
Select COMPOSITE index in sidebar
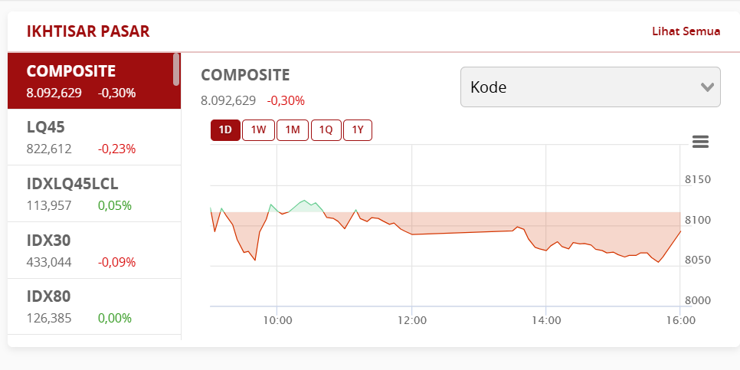[90, 81]
